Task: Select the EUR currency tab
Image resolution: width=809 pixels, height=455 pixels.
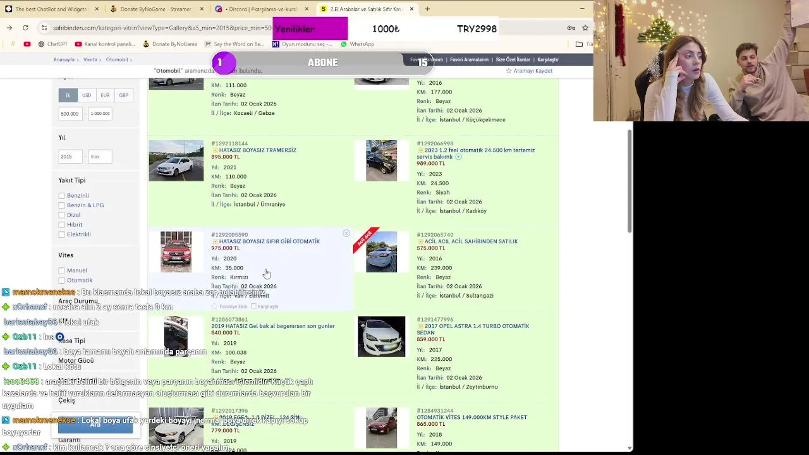Action: 105,95
